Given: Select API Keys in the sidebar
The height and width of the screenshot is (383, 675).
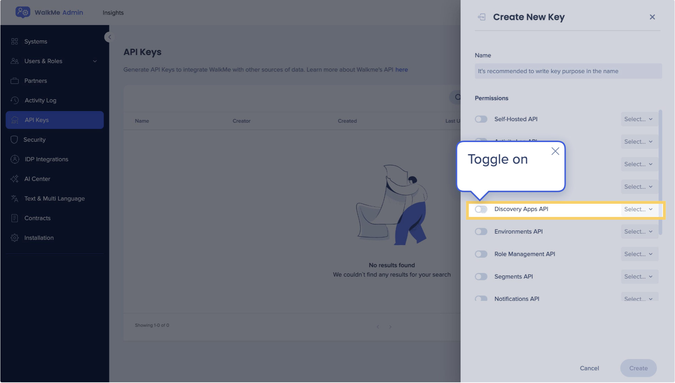Looking at the screenshot, I should pyautogui.click(x=55, y=120).
